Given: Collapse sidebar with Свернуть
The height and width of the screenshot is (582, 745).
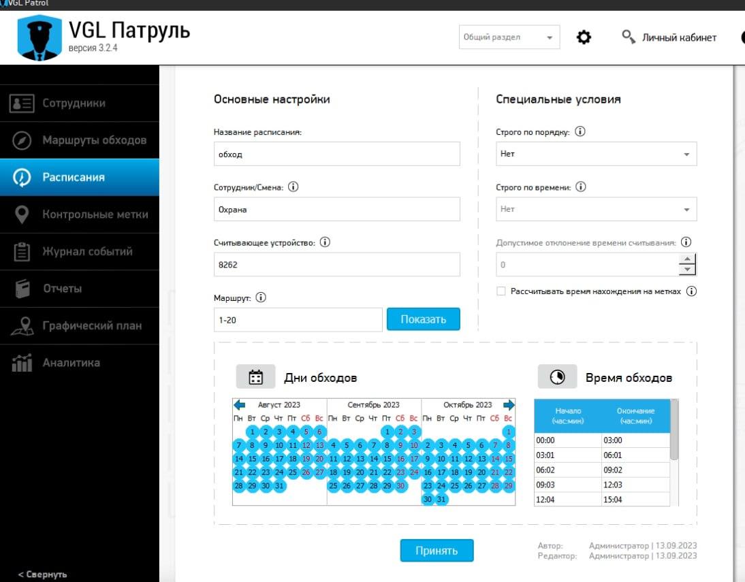Looking at the screenshot, I should 42,575.
